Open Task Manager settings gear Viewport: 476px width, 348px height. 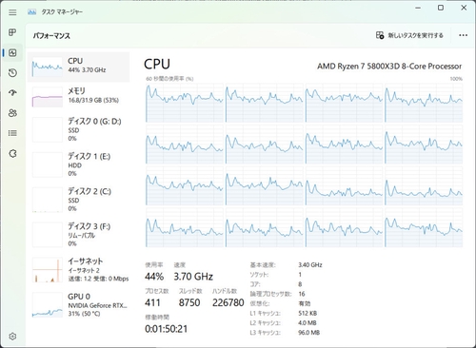12,337
